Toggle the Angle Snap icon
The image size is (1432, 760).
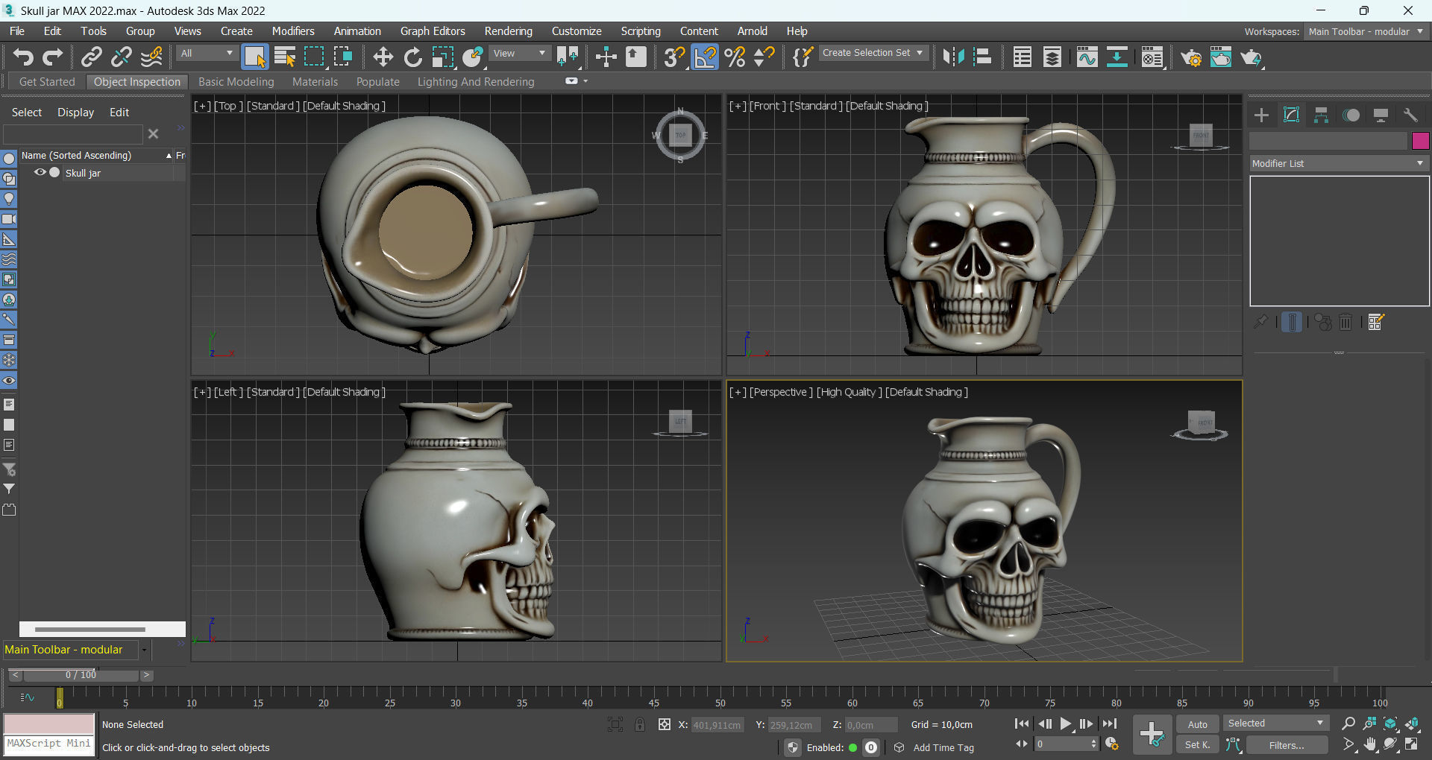[x=705, y=57]
